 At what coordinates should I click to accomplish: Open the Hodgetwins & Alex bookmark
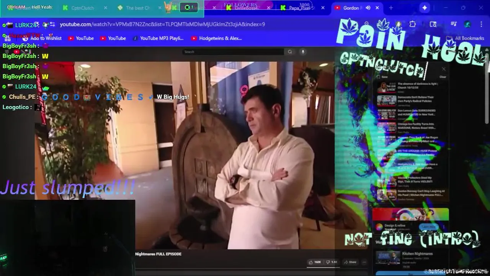[216, 38]
